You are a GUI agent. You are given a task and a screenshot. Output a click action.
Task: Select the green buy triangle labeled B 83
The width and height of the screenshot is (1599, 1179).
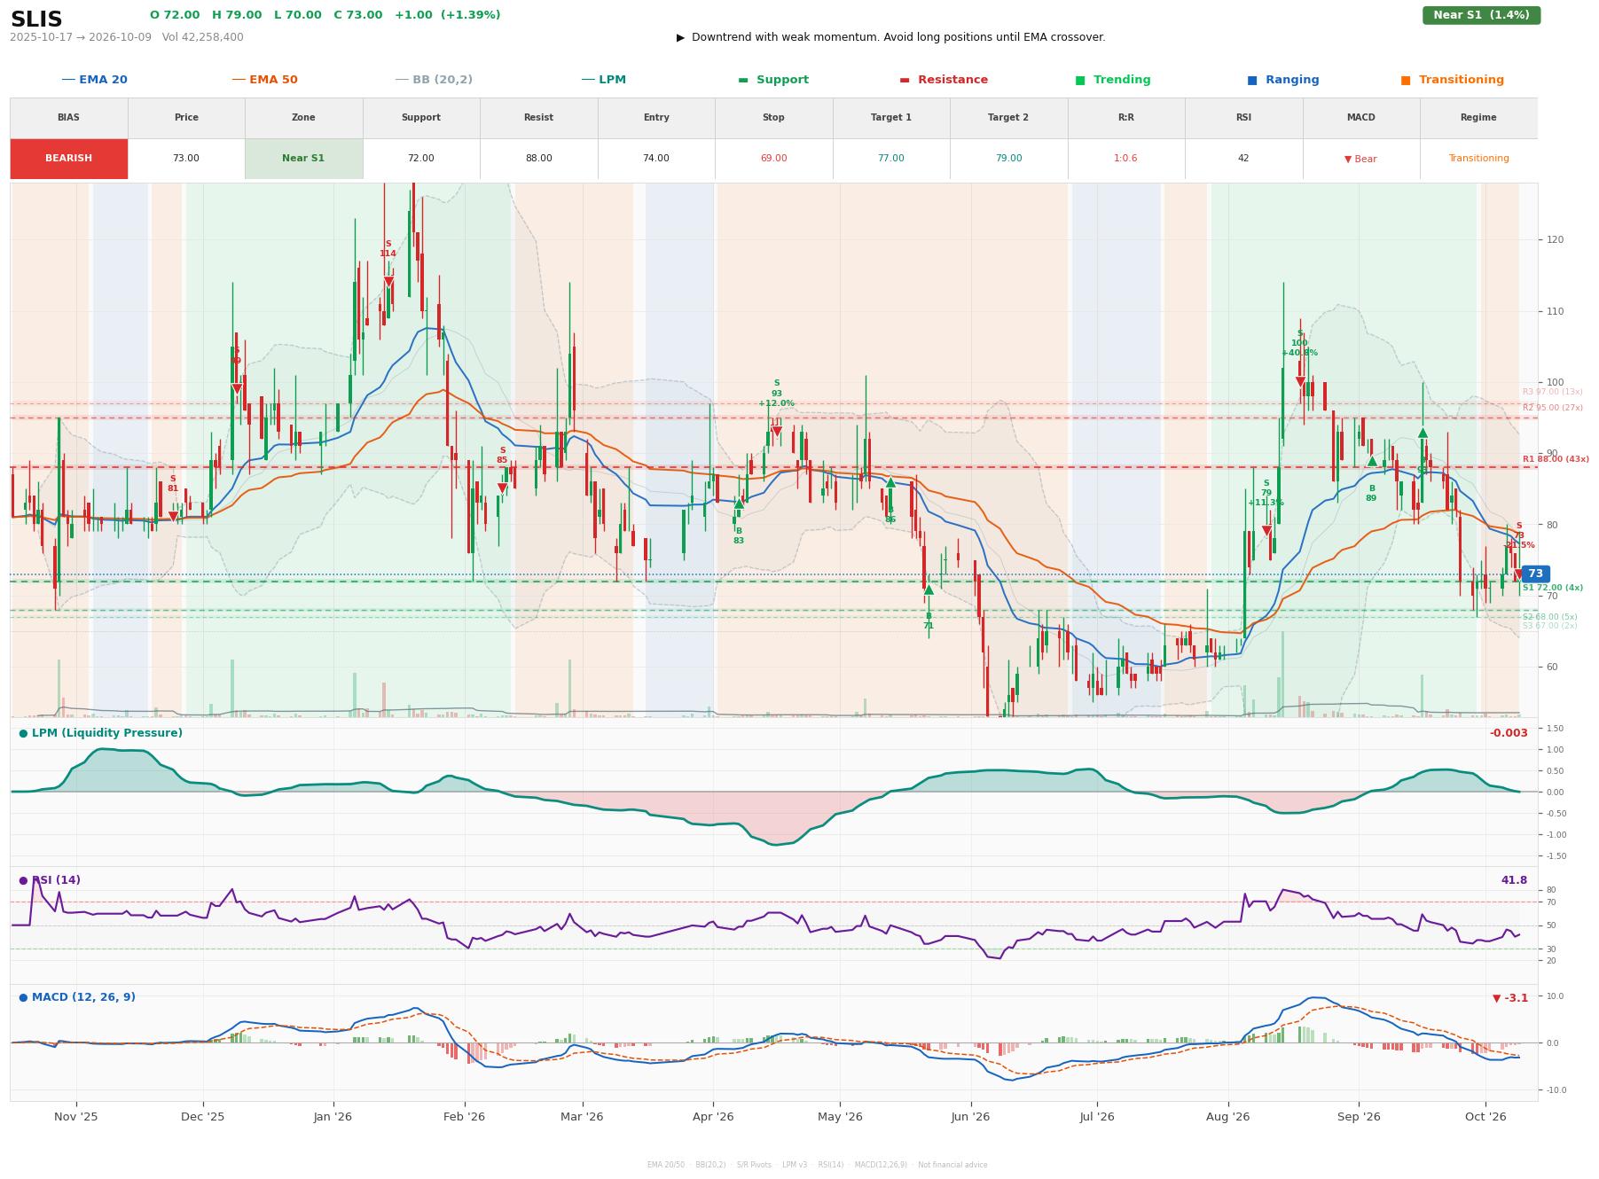coord(739,504)
